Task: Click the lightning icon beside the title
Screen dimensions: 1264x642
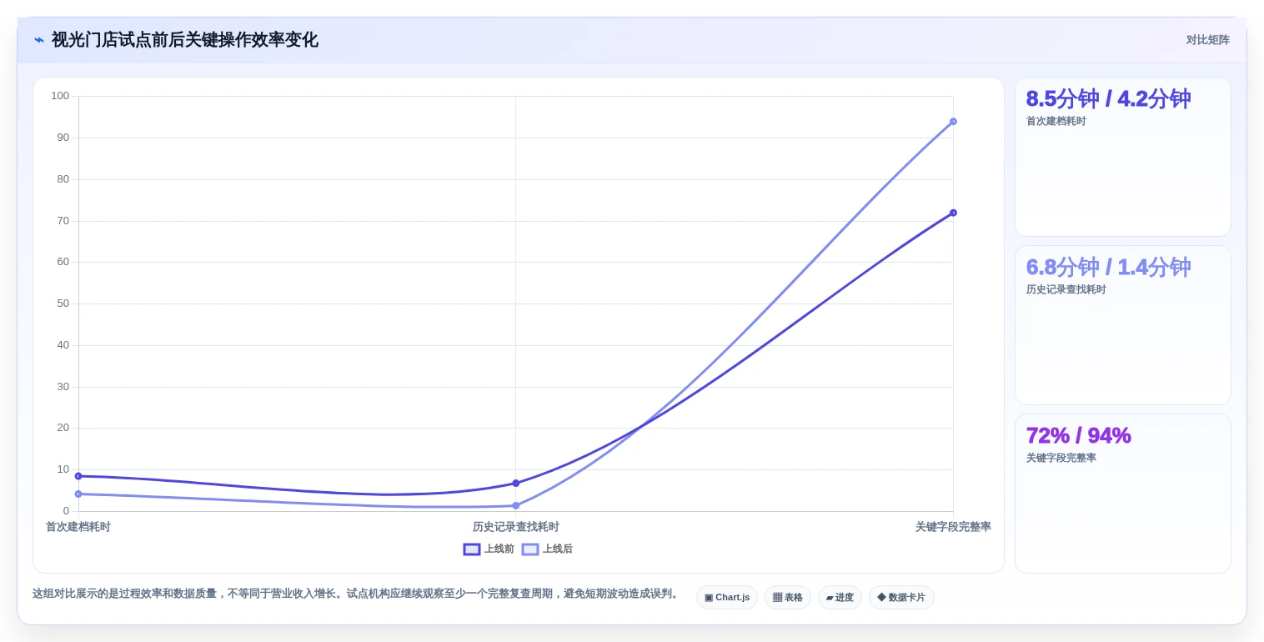Action: click(39, 40)
